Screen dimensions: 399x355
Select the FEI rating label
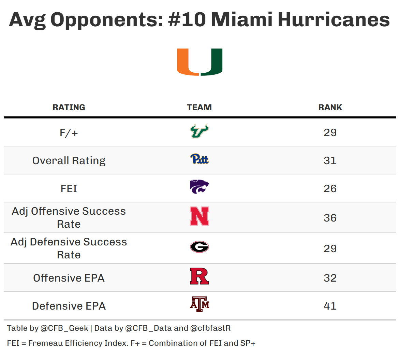(x=69, y=188)
